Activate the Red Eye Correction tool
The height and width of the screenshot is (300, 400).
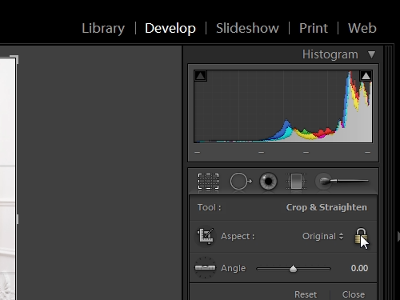coord(268,182)
